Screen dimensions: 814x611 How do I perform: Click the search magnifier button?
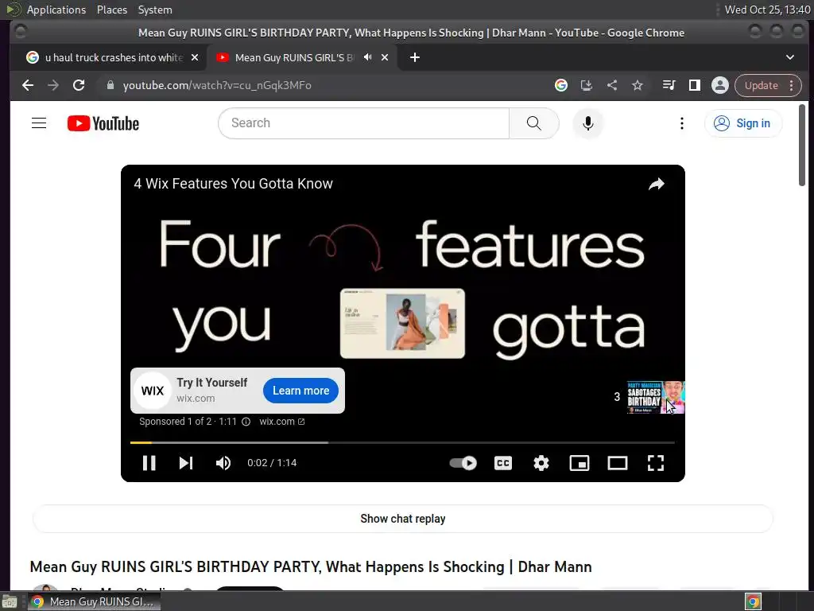pos(533,123)
